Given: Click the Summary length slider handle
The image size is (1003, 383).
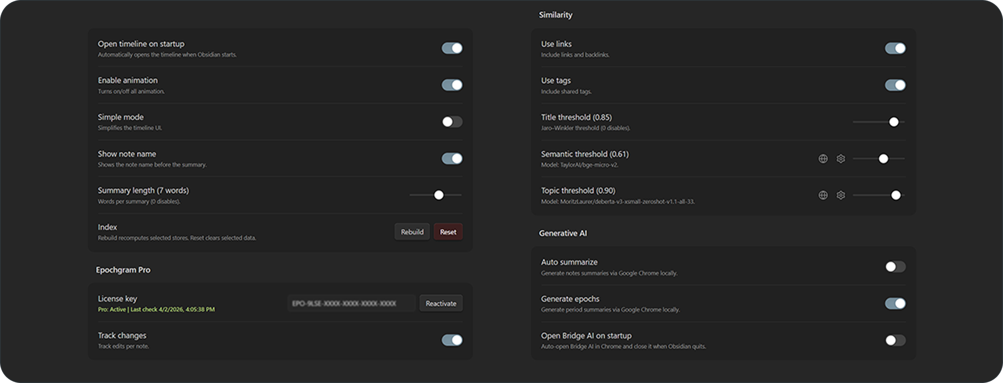Looking at the screenshot, I should coord(439,195).
